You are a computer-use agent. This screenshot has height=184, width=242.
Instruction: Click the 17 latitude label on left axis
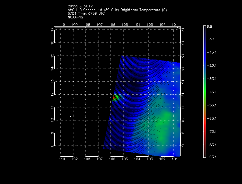(52, 29)
